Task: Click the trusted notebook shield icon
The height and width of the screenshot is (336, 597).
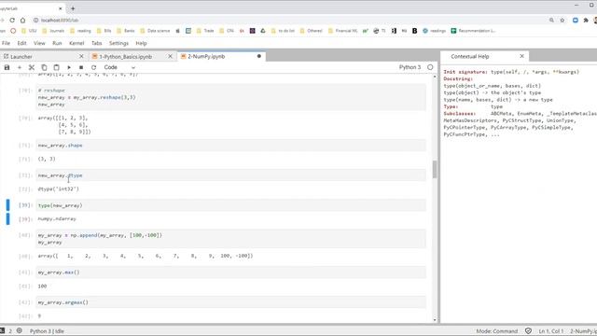Action: 529,331
